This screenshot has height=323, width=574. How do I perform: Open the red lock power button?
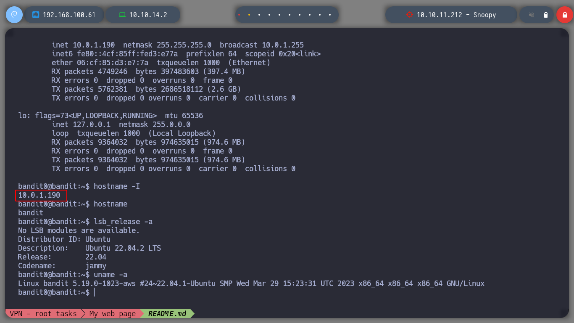(564, 15)
